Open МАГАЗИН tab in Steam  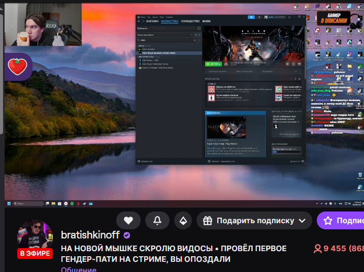[x=152, y=21]
